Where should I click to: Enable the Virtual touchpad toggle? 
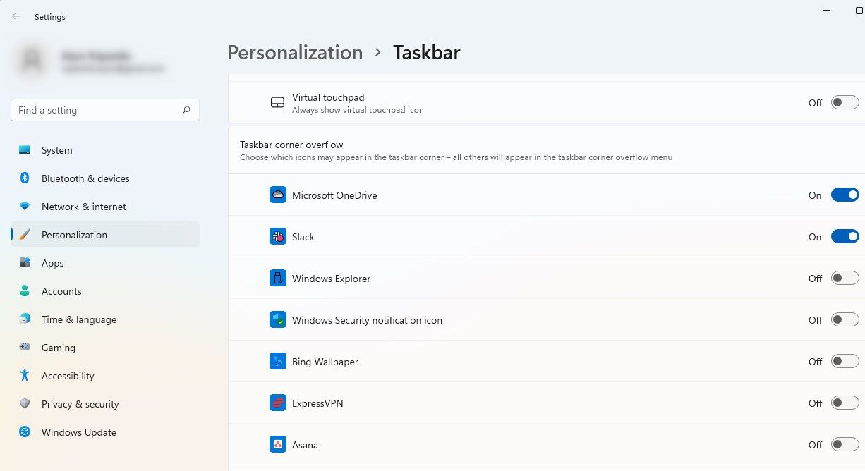(x=845, y=103)
